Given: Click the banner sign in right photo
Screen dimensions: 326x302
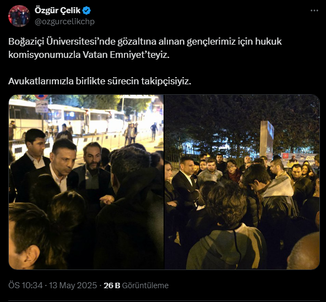Looking at the screenshot, I should point(299,159).
